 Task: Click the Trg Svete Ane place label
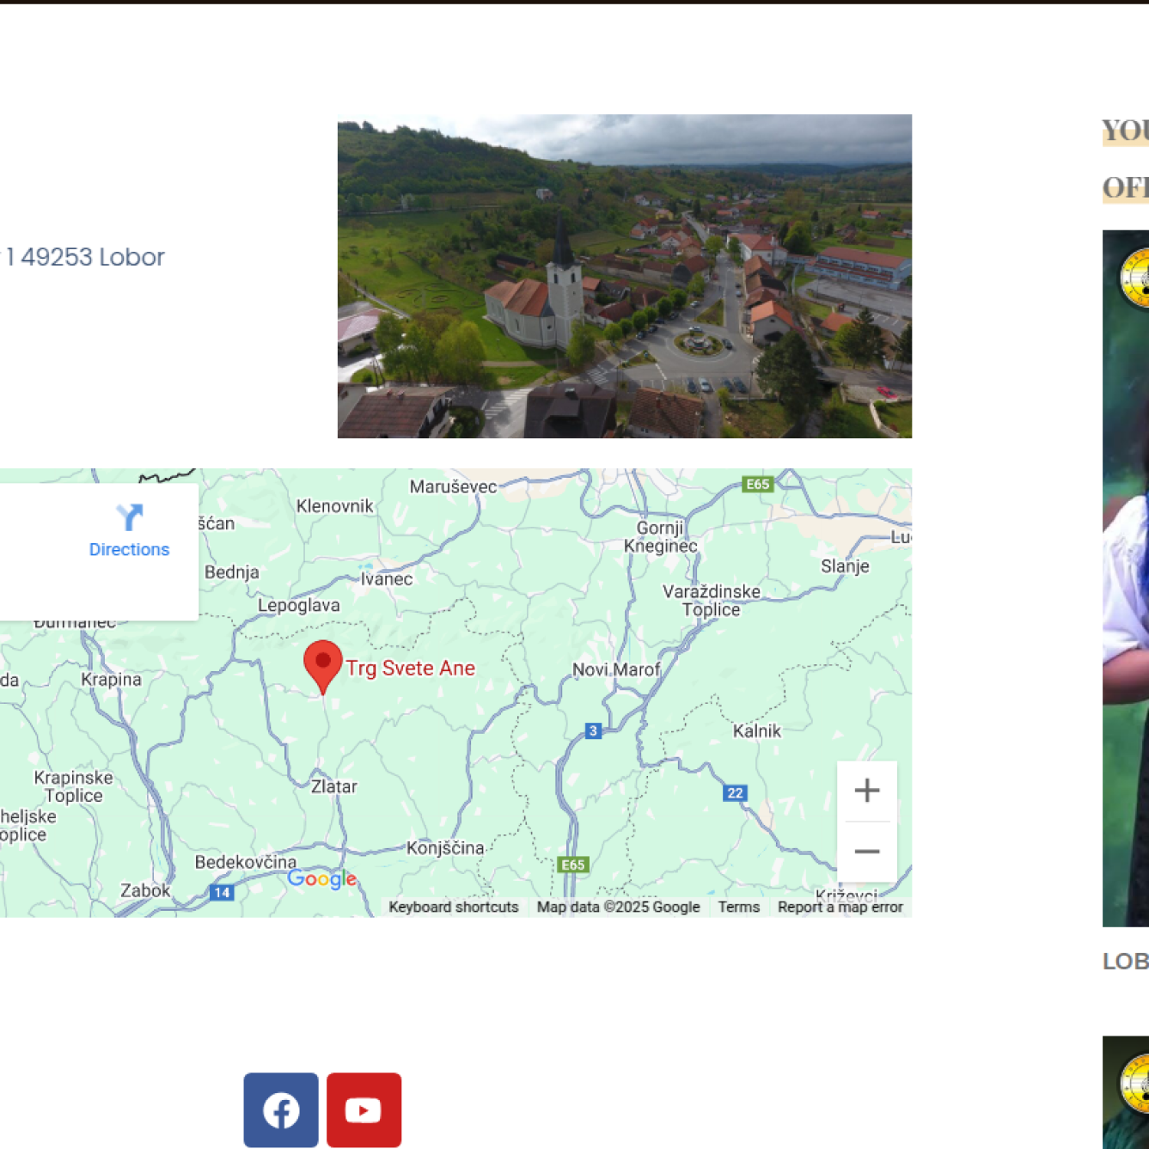point(410,669)
